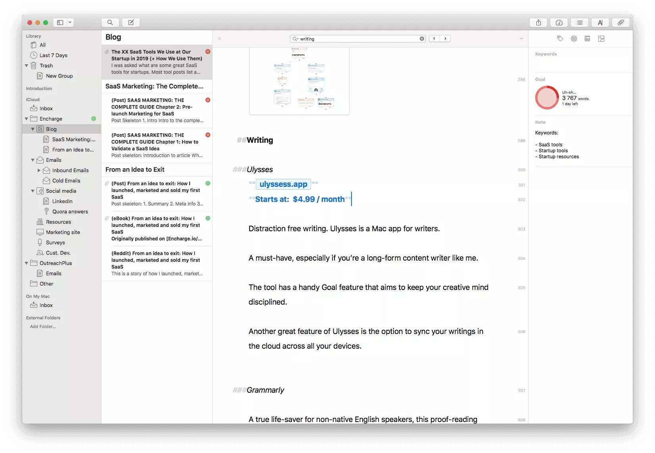Open LinkedIn group

[61, 201]
